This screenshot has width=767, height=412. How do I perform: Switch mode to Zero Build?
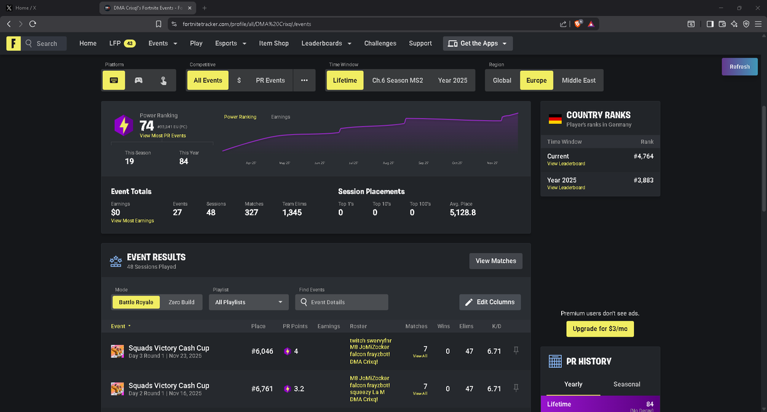coord(182,302)
